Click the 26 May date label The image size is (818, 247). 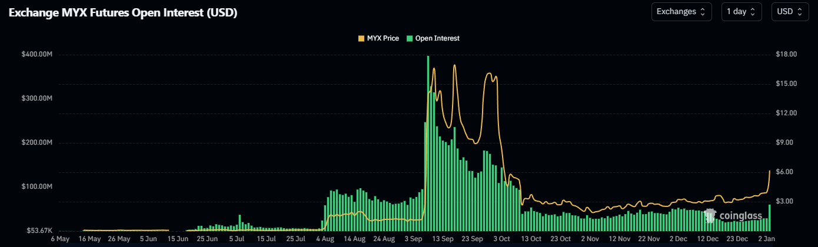(119, 240)
